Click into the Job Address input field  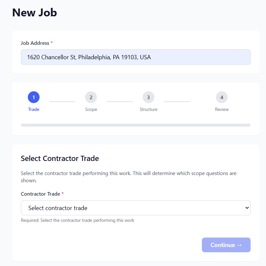135,57
